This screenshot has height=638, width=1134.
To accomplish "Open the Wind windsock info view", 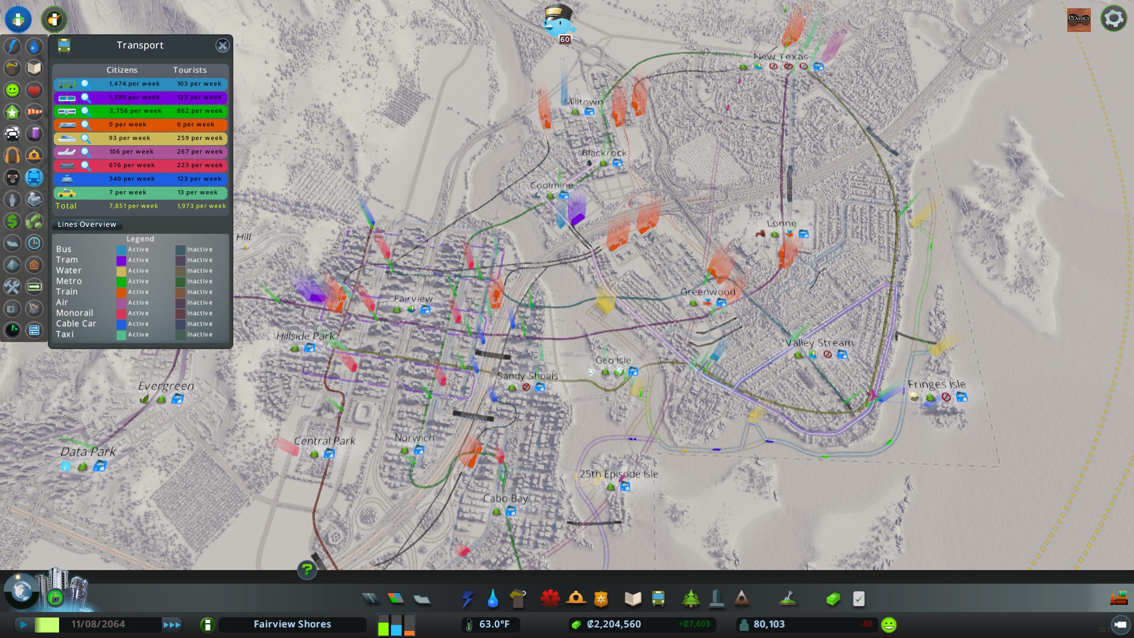I will pyautogui.click(x=34, y=112).
